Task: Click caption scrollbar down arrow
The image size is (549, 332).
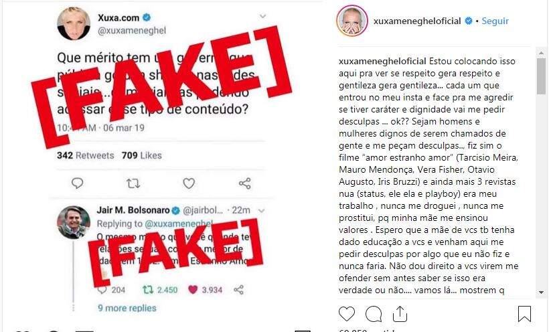Action: (x=541, y=293)
